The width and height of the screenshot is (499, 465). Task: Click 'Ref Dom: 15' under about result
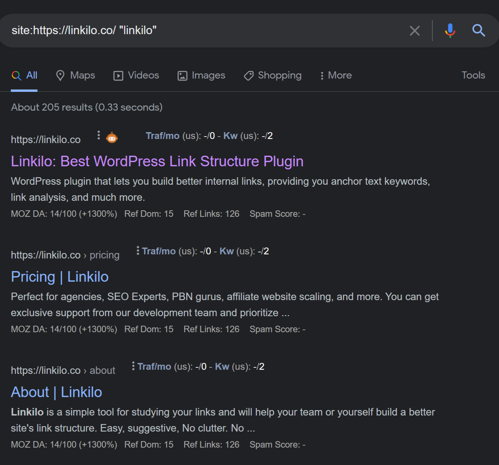click(149, 445)
